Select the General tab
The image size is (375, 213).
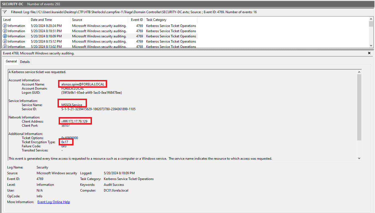click(x=11, y=61)
